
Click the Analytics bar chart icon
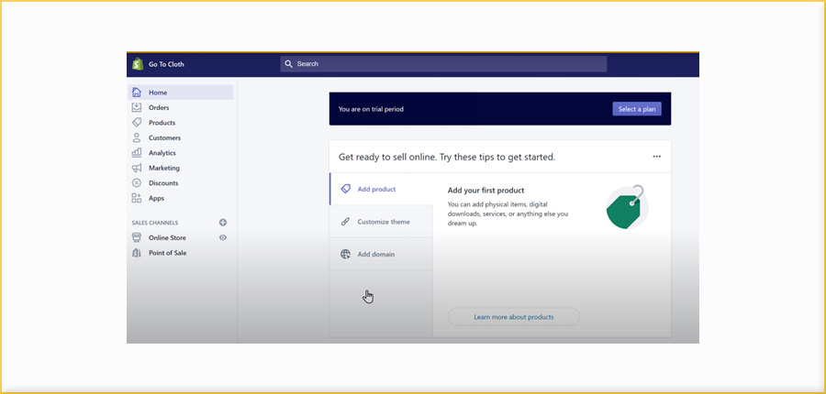(x=137, y=152)
